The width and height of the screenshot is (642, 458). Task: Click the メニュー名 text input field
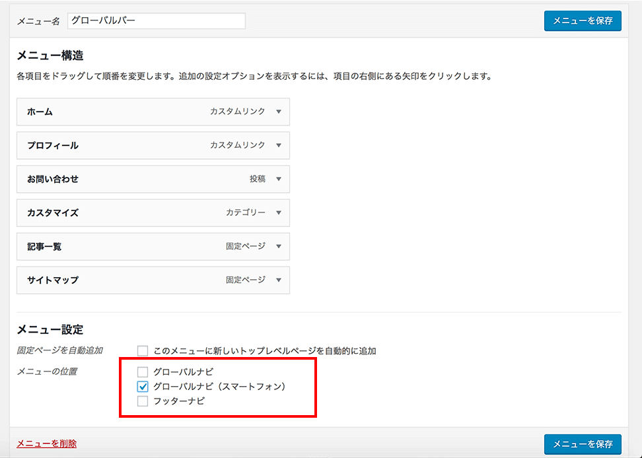pos(156,21)
